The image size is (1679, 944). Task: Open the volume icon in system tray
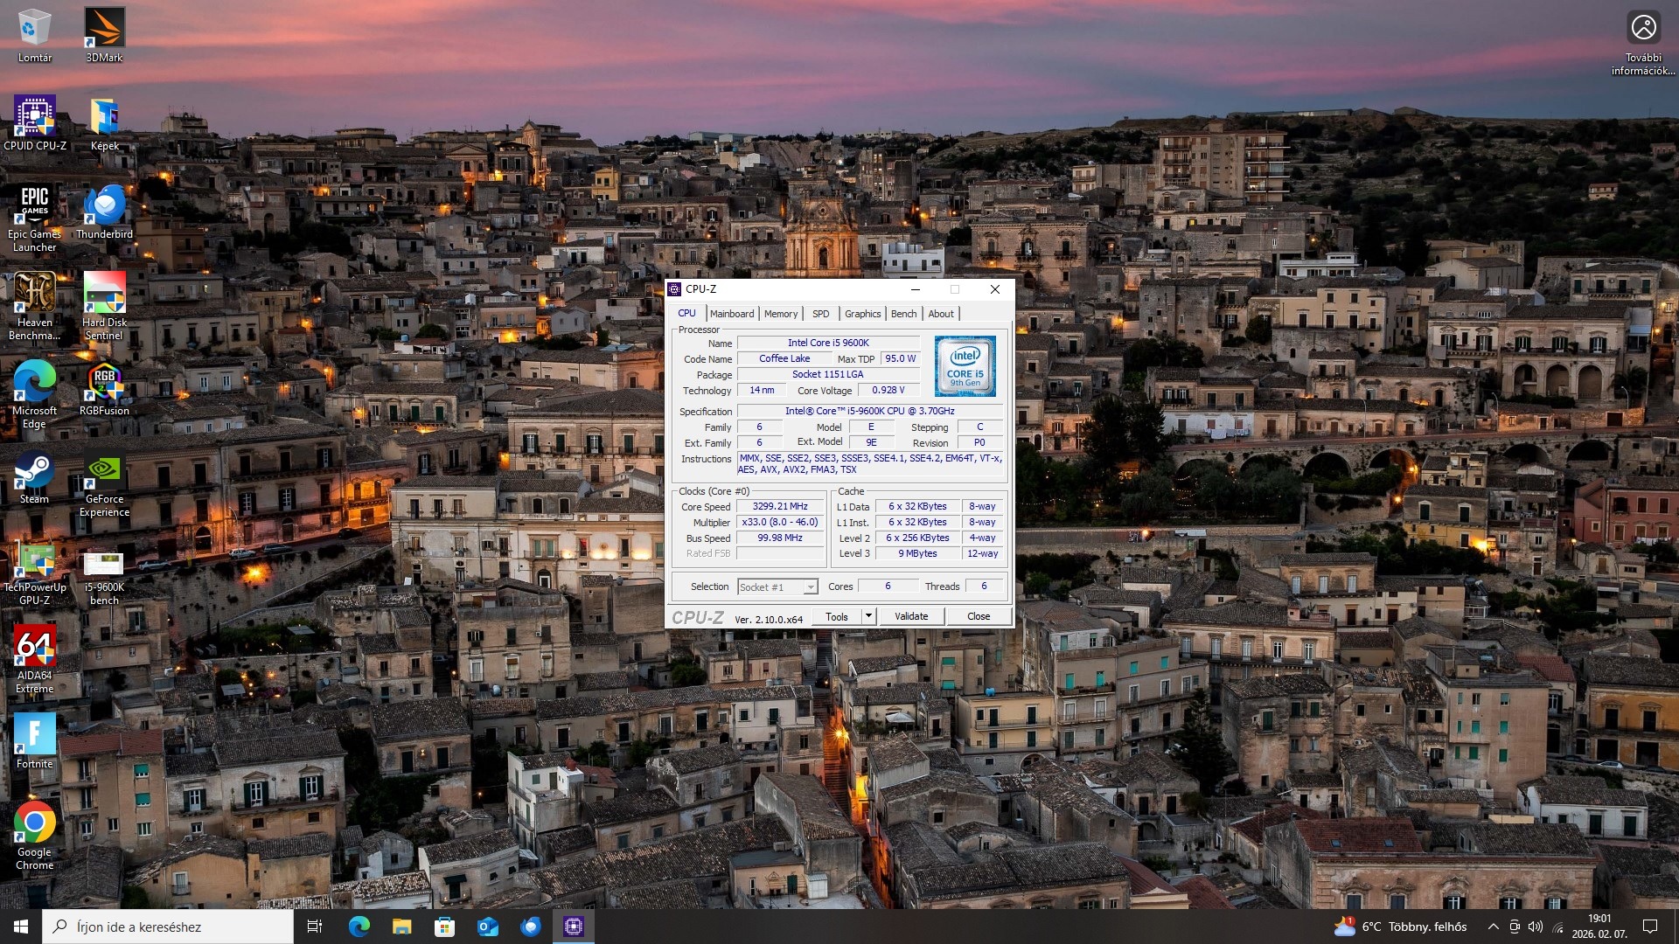point(1536,927)
